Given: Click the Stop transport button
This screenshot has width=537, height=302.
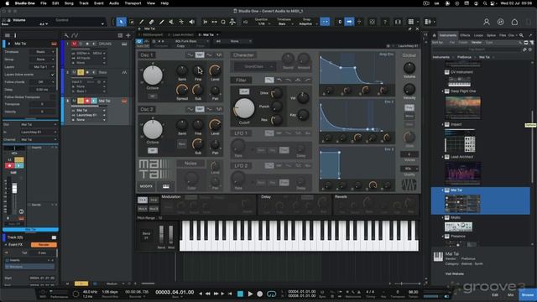Looking at the screenshot, I should 241,294.
